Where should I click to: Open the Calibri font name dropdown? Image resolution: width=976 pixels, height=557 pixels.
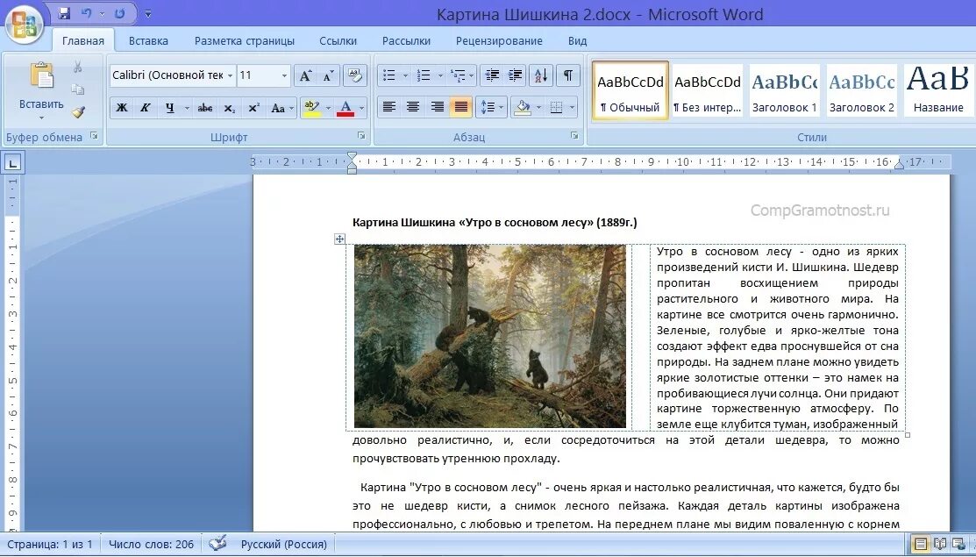230,75
